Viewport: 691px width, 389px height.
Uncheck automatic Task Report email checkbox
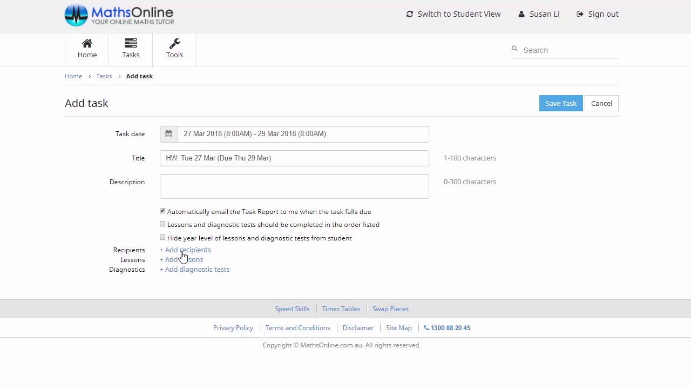point(162,211)
